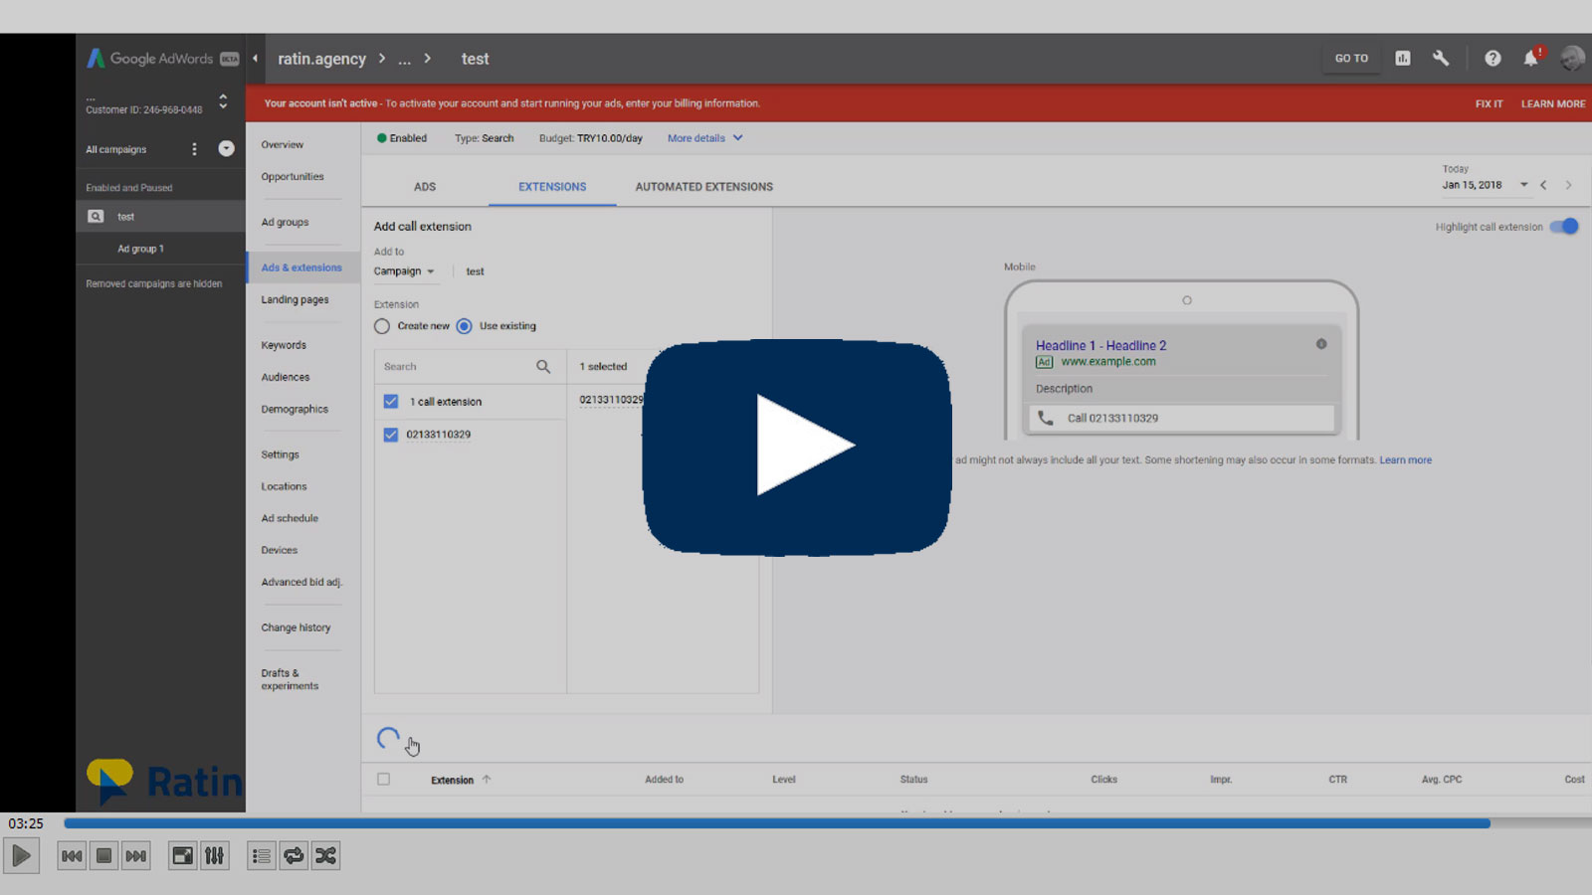This screenshot has height=895, width=1592.
Task: Open Ad schedule menu item
Action: pos(290,518)
